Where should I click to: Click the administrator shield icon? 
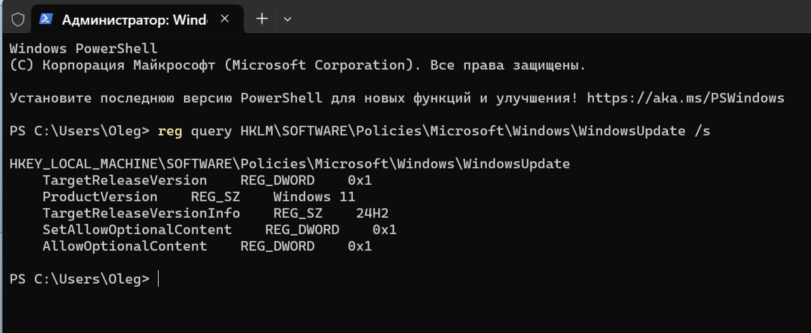point(18,20)
